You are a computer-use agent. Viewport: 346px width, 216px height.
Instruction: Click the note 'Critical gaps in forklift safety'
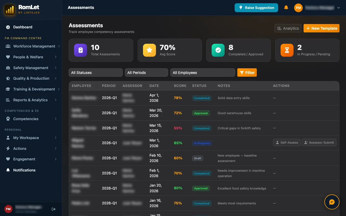[x=239, y=128]
